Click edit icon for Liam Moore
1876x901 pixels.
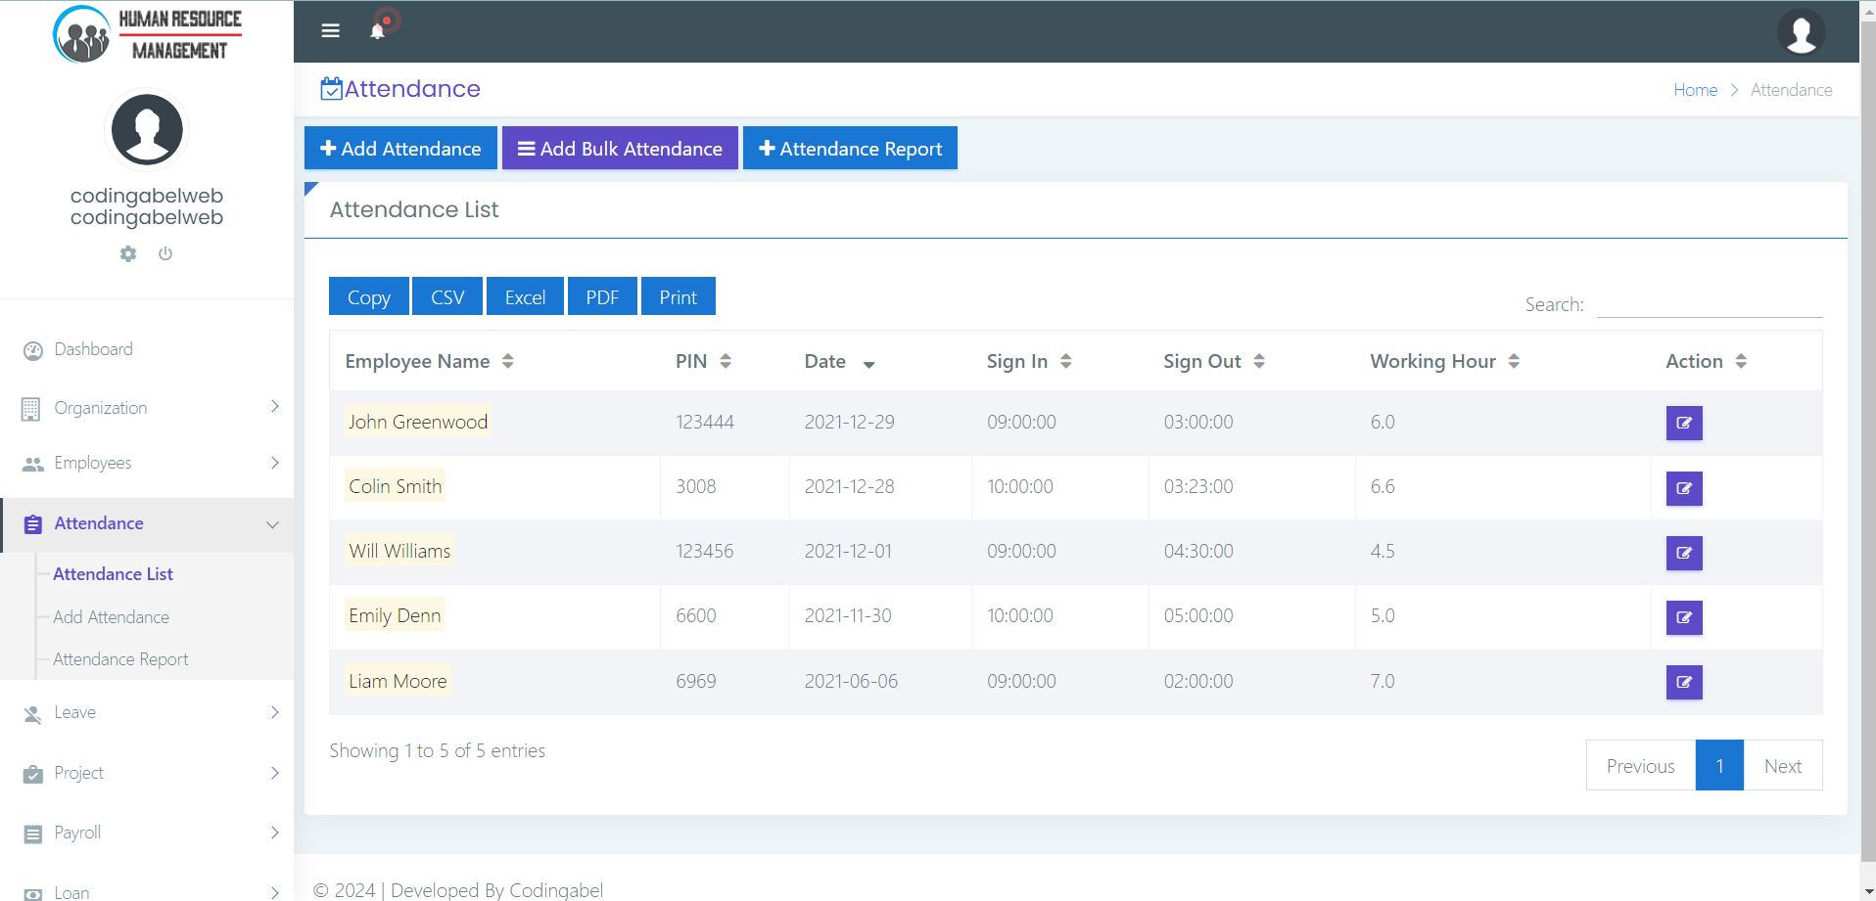tap(1683, 682)
